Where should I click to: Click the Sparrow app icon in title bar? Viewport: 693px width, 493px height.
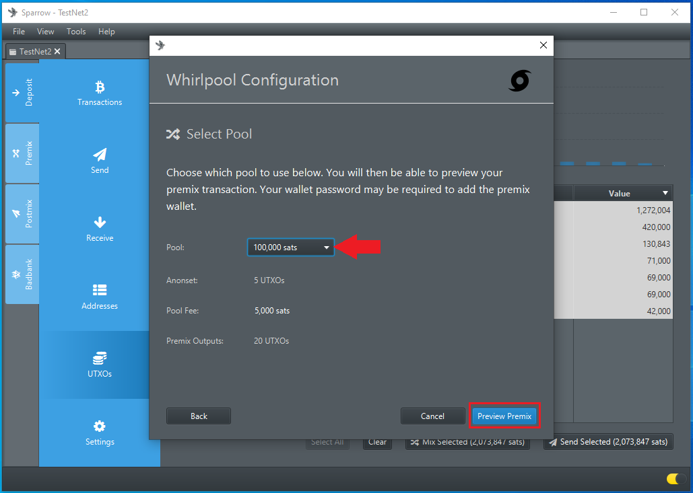pos(13,12)
